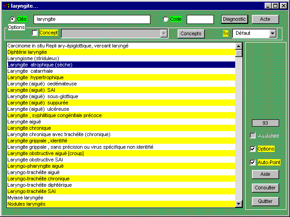This screenshot has height=217, width=290.
Task: Click the list scrollbar down arrow
Action: pyautogui.click(x=239, y=204)
